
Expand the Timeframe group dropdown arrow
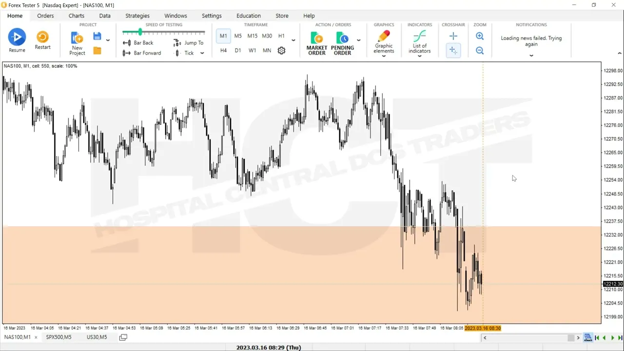[293, 40]
